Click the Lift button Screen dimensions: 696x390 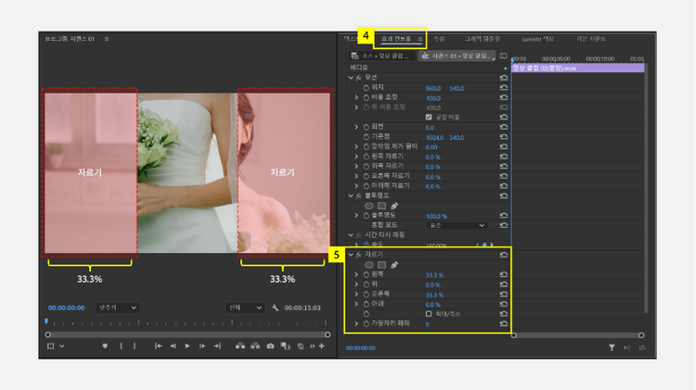[x=240, y=346]
